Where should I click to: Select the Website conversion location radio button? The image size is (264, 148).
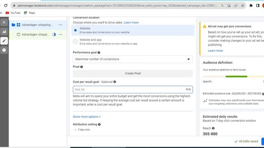pos(75,30)
